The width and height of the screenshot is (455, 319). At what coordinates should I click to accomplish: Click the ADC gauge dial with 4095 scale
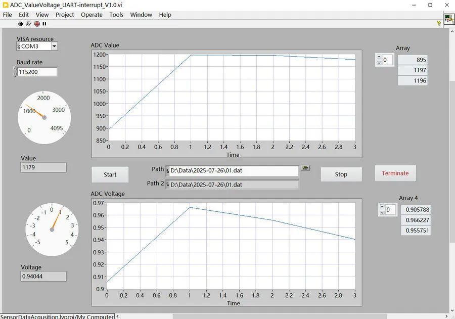coord(44,117)
